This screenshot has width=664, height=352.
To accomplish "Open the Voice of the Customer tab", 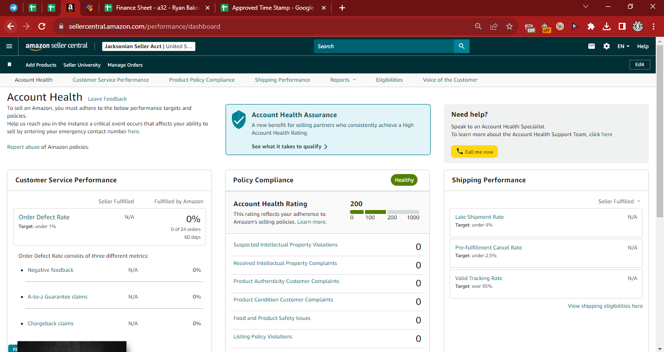I will coord(450,80).
